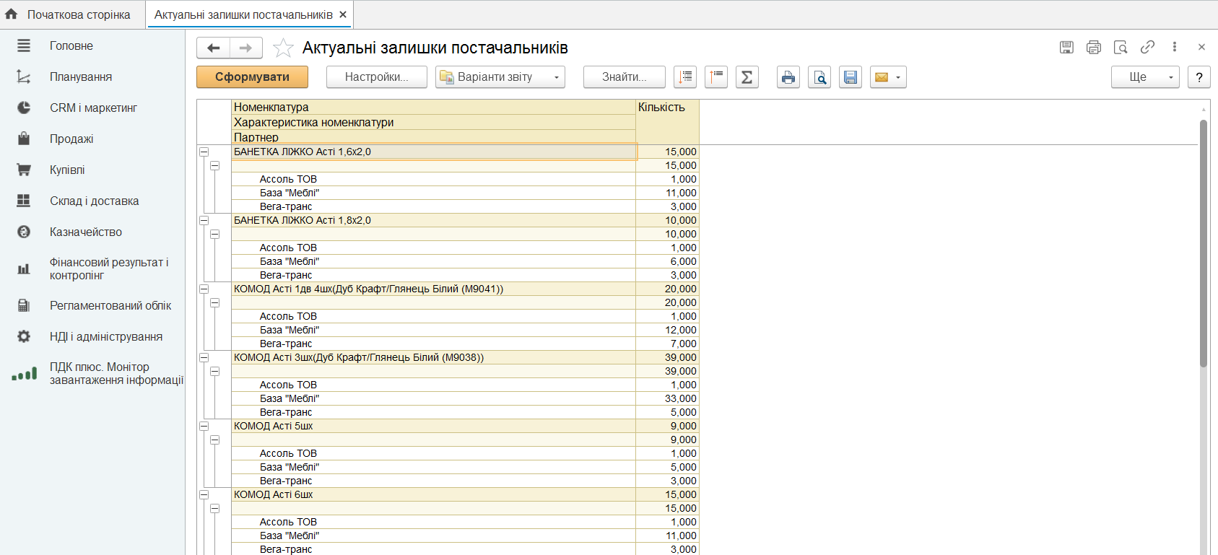Click the sum (sigma) toolbar icon
Screen dimensions: 1218x555
click(x=747, y=77)
